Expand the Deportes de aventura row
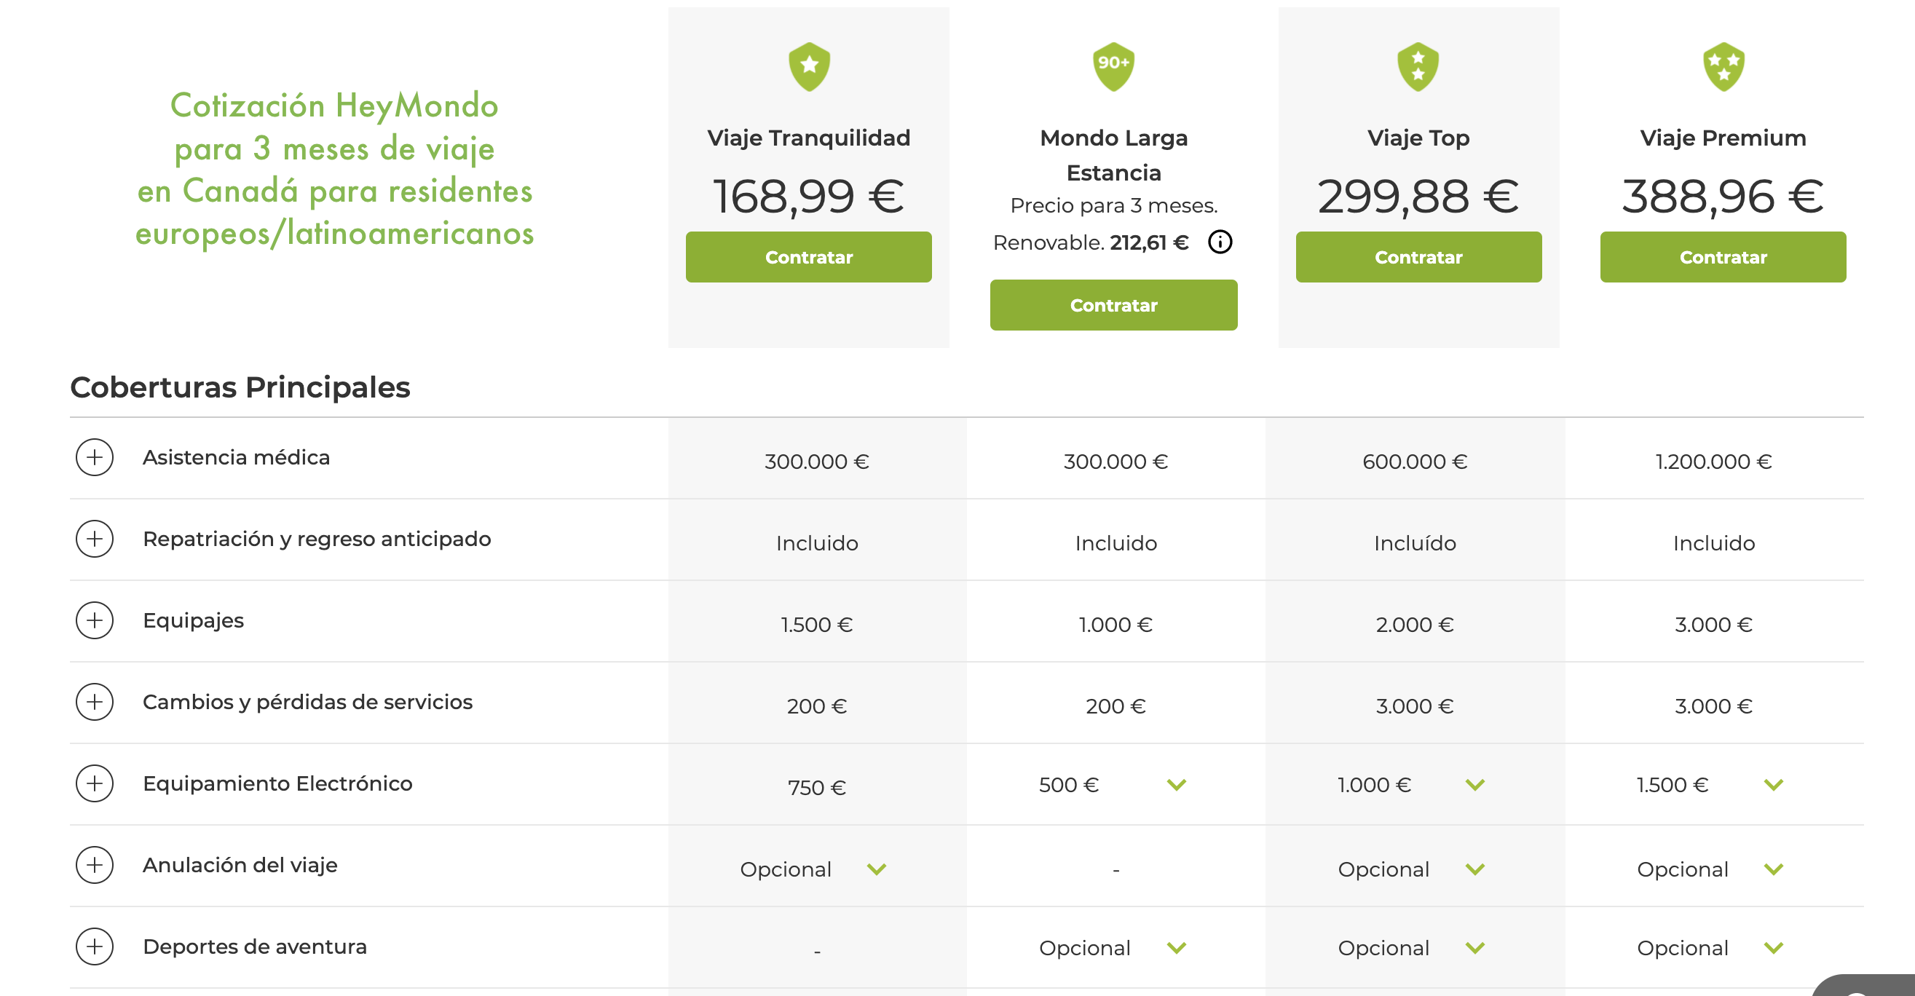Viewport: 1915px width, 996px height. pos(95,946)
